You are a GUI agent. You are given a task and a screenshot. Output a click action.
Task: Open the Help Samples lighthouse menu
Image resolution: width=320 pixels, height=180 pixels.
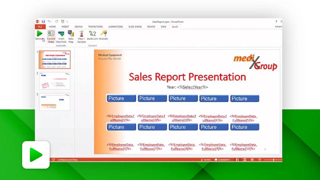tap(81, 37)
